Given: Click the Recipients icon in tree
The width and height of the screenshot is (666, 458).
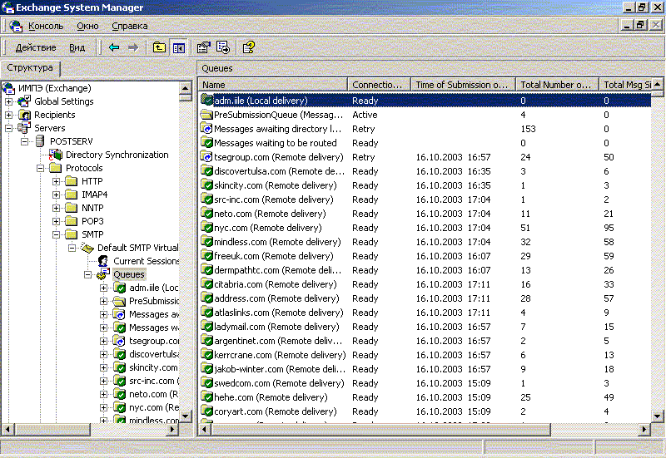Looking at the screenshot, I should click(25, 115).
